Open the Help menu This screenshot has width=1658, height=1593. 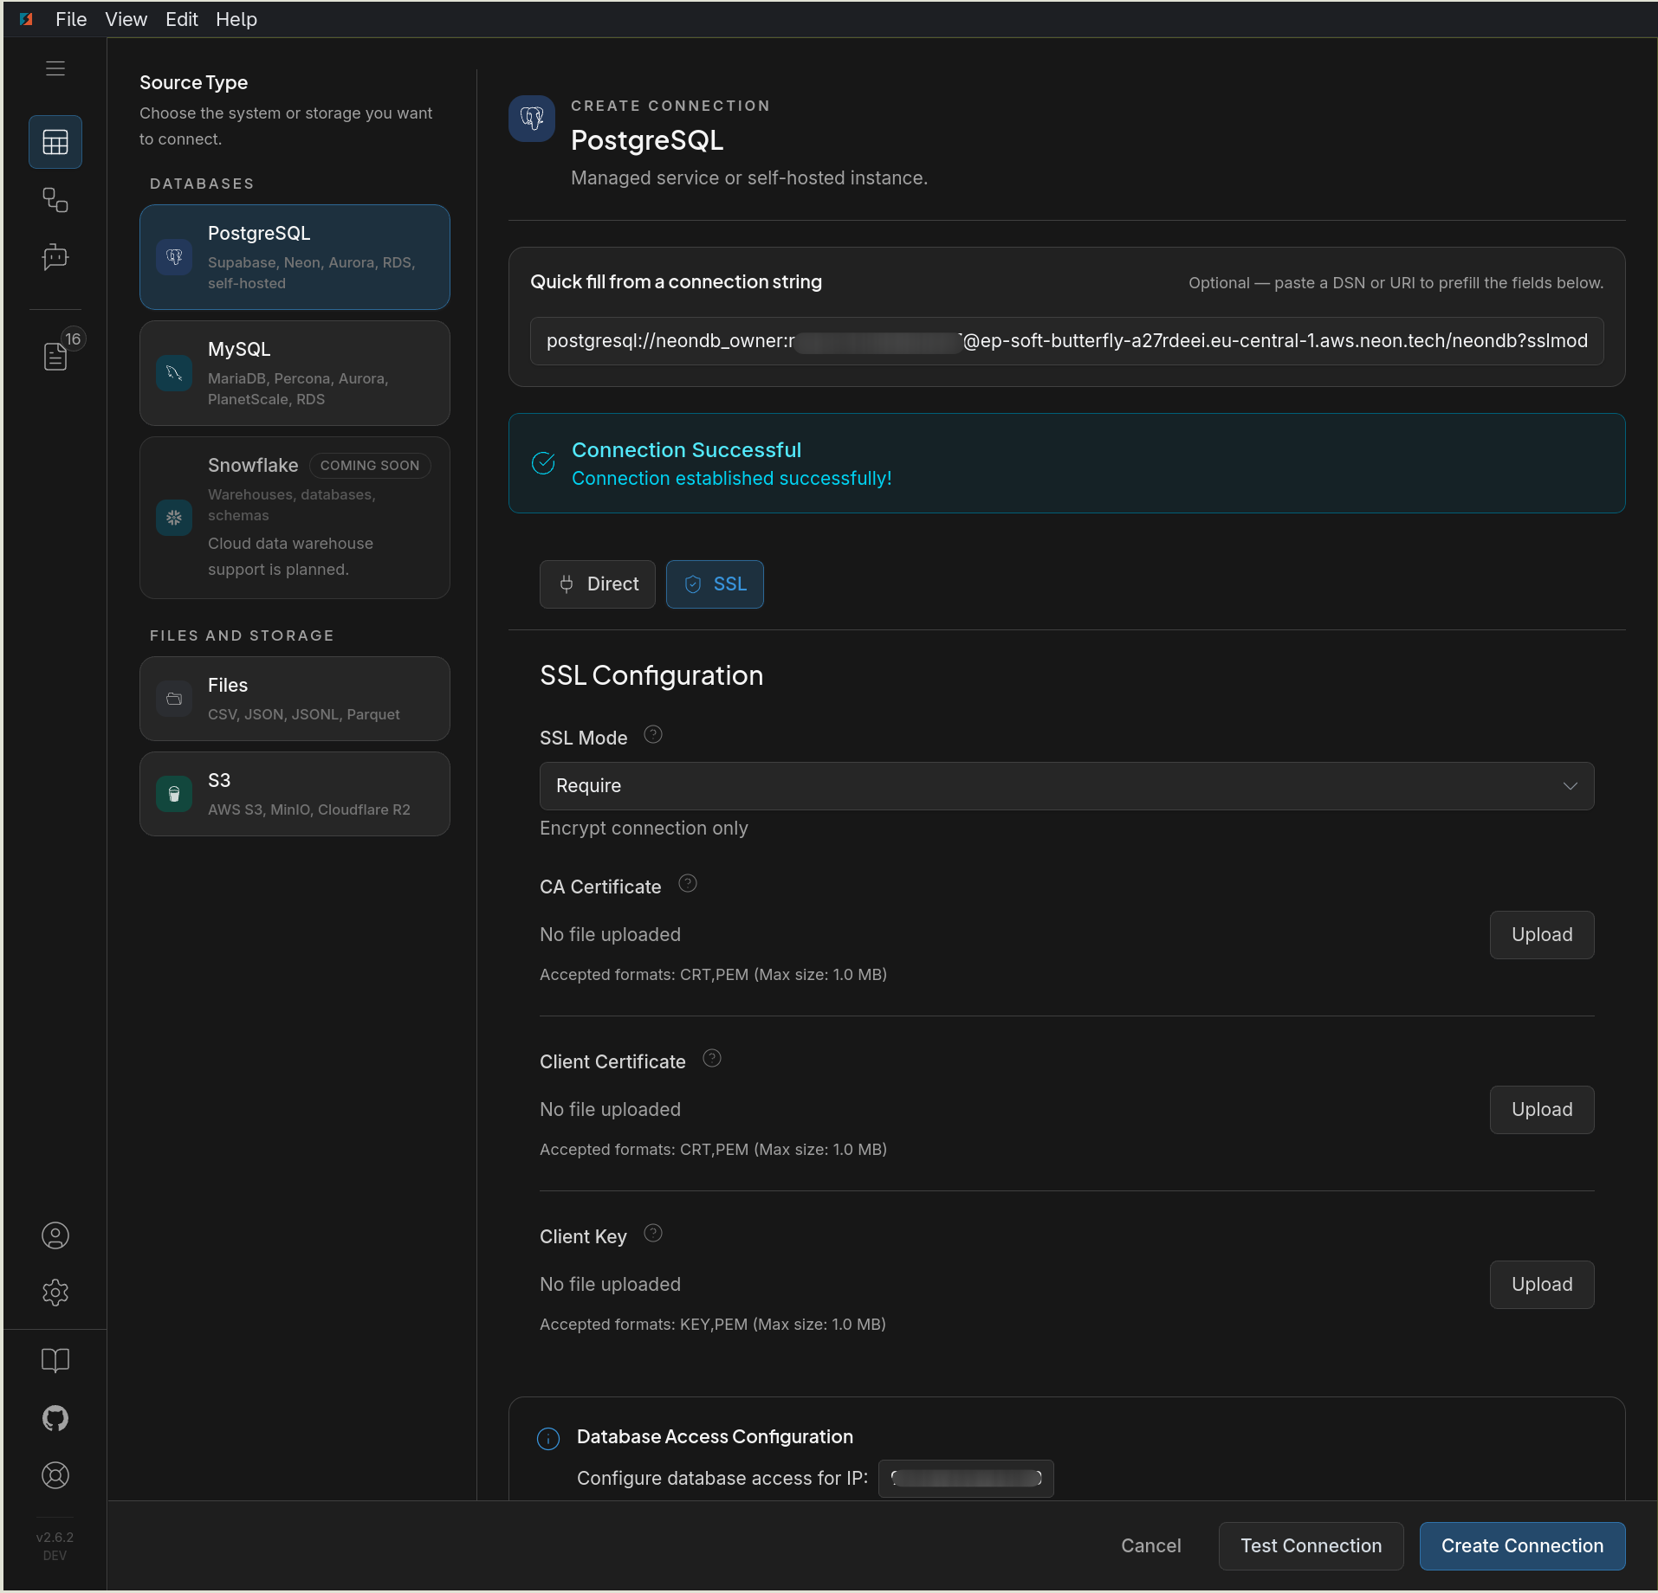pyautogui.click(x=236, y=19)
